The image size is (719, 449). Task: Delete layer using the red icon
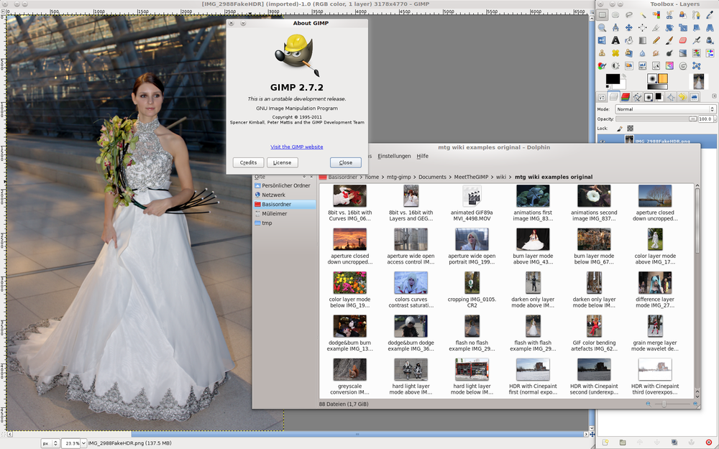(x=709, y=442)
